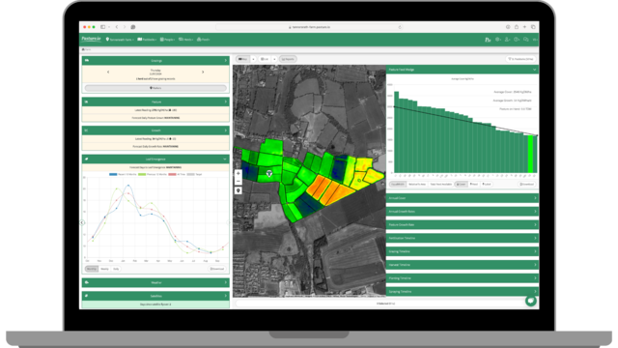Open the Reports view button
This screenshot has width=618, height=348.
coord(288,59)
